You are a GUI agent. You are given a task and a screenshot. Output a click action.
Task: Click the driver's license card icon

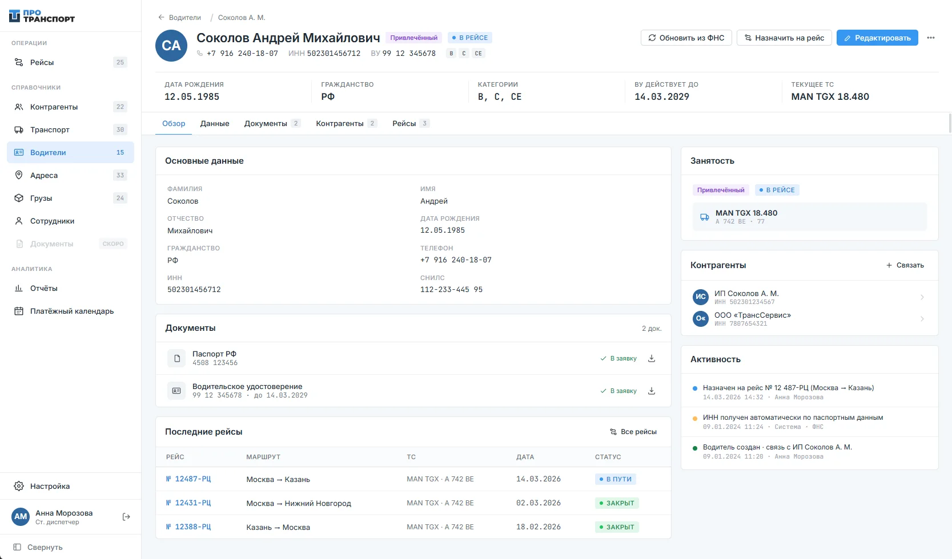tap(176, 391)
